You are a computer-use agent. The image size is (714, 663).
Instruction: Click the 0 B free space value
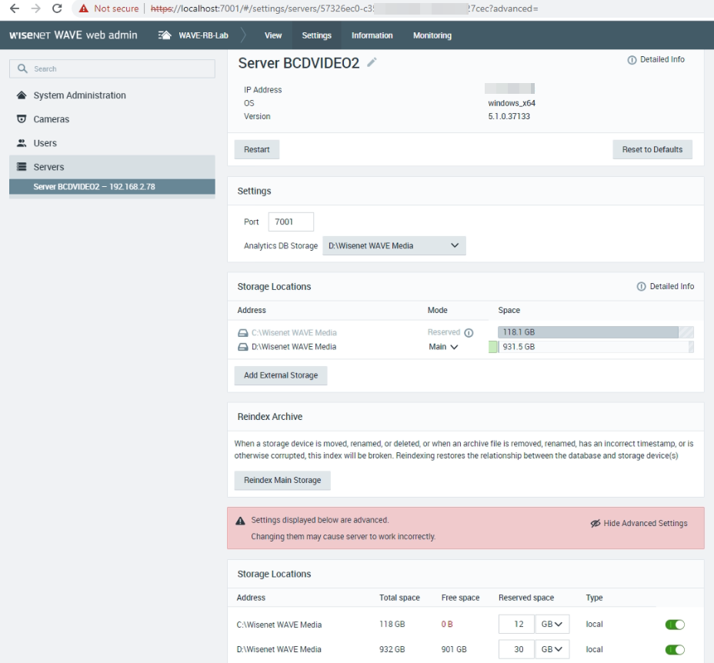[x=447, y=625]
